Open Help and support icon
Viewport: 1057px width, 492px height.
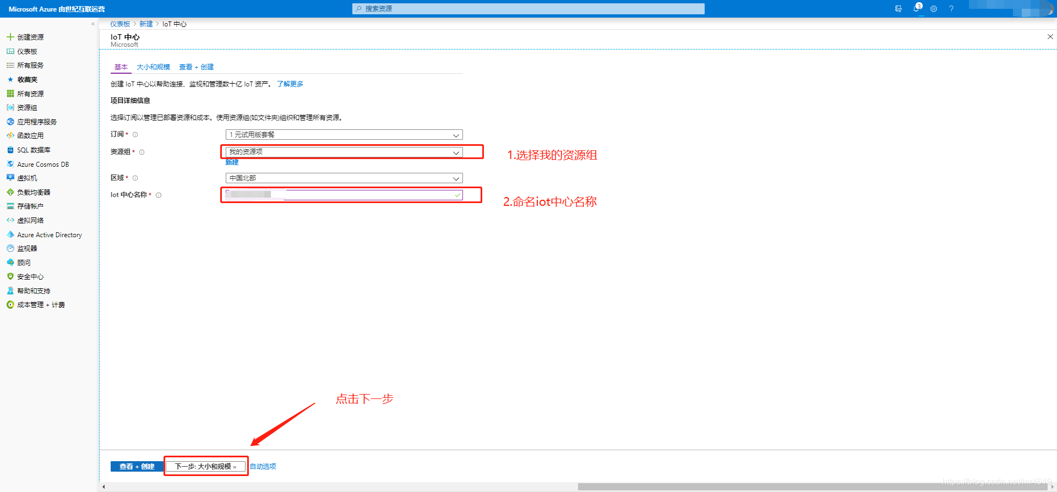coord(10,291)
